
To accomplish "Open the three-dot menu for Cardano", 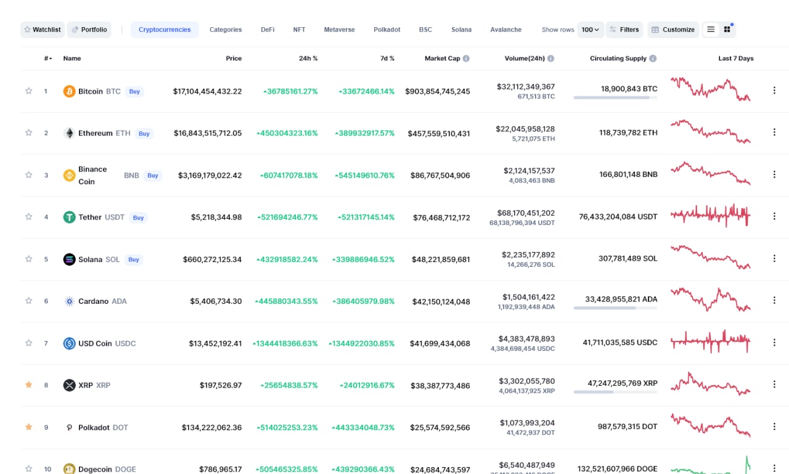I will click(774, 300).
